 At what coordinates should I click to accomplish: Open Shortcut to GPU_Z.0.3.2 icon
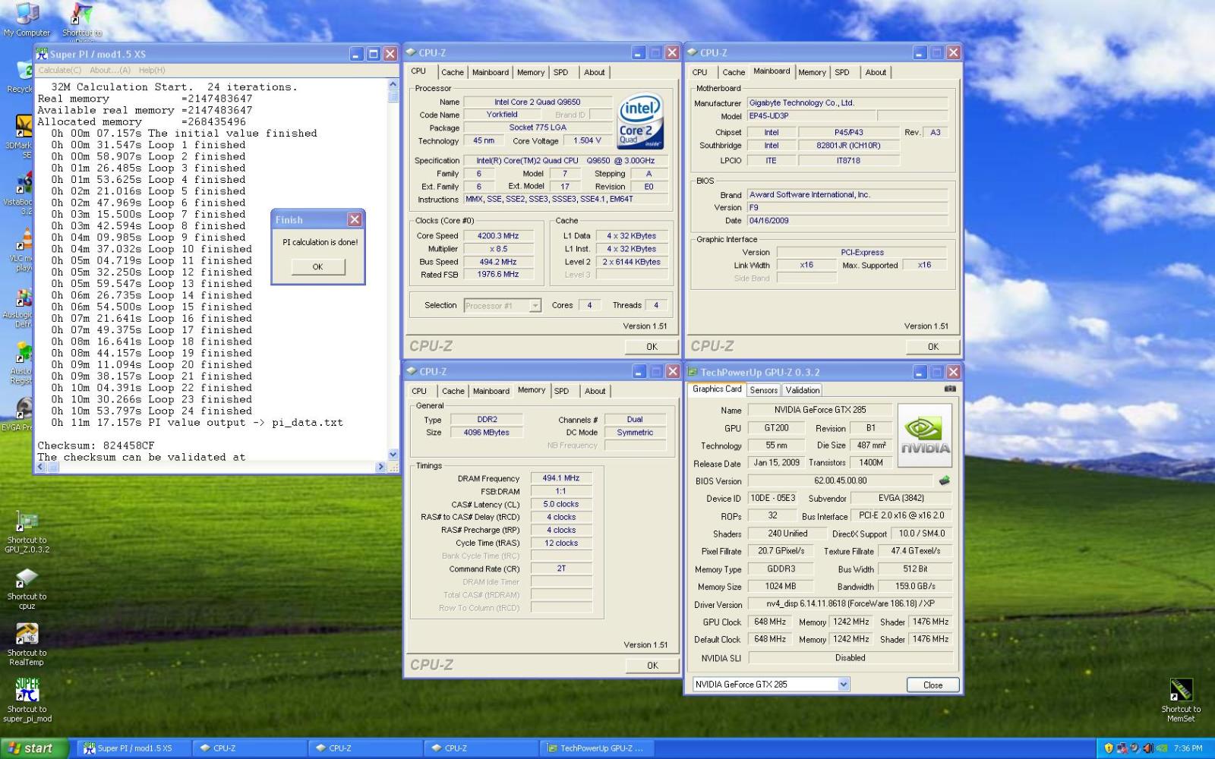[x=27, y=532]
